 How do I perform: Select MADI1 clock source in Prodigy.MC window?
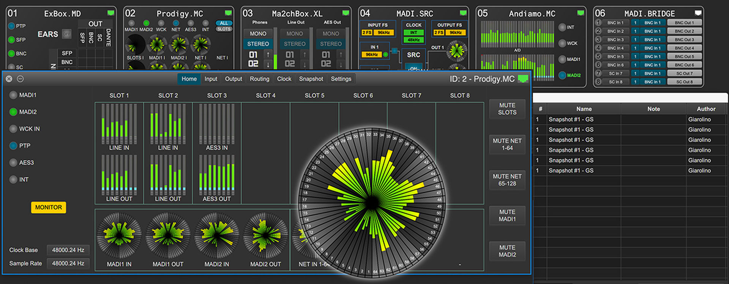13,95
